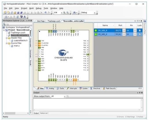This screenshot has height=120, width=149.
Task: Open the File menu
Action: click(x=5, y=8)
